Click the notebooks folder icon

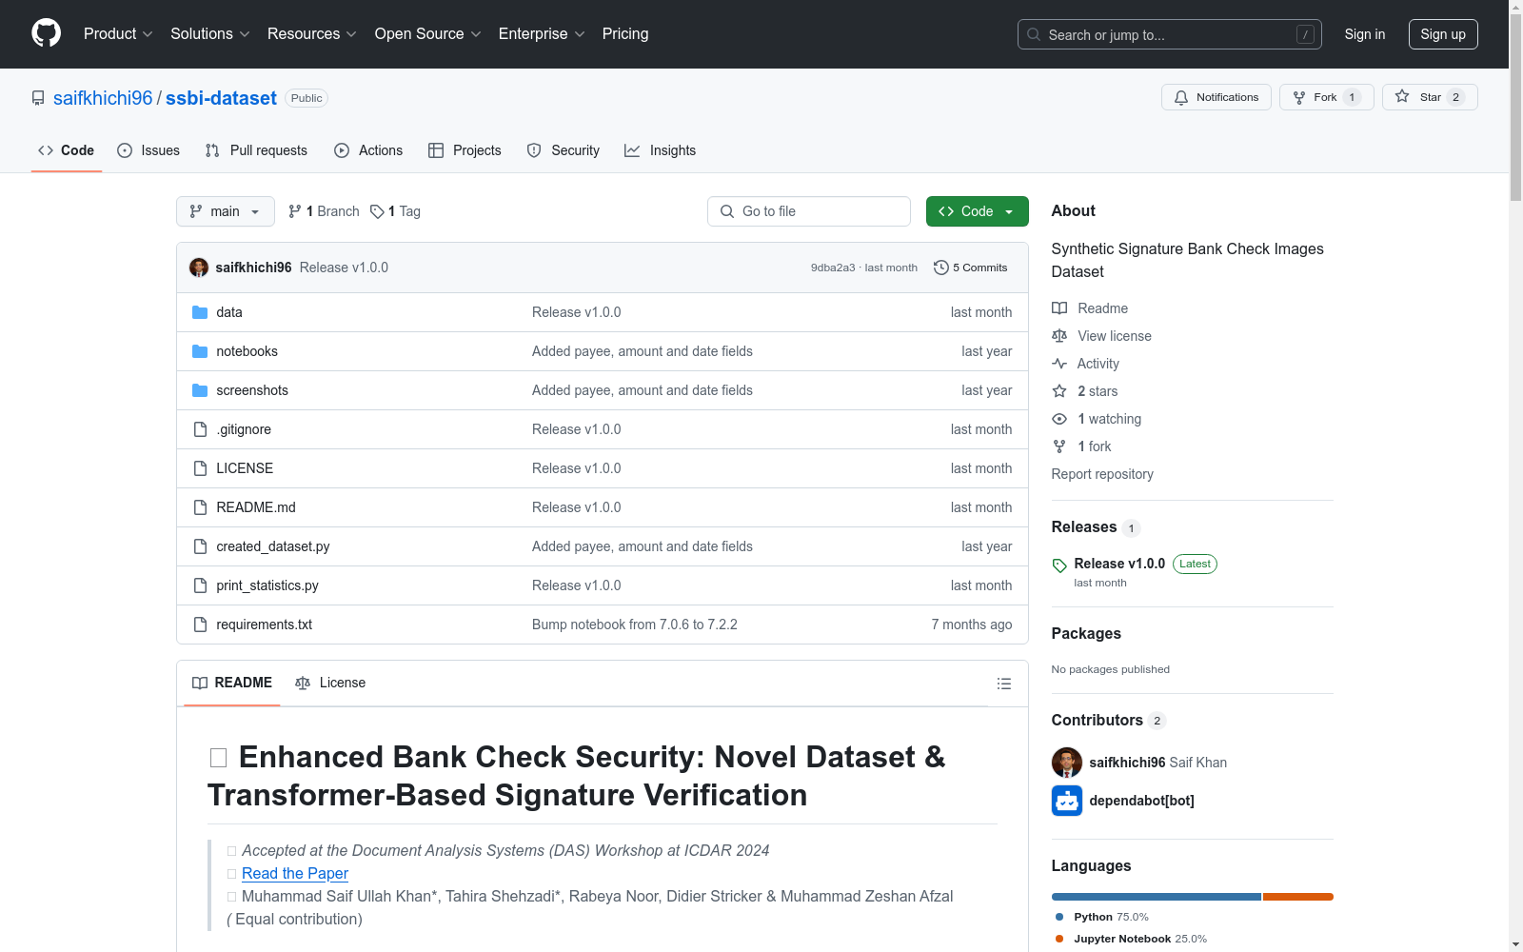[x=200, y=351]
